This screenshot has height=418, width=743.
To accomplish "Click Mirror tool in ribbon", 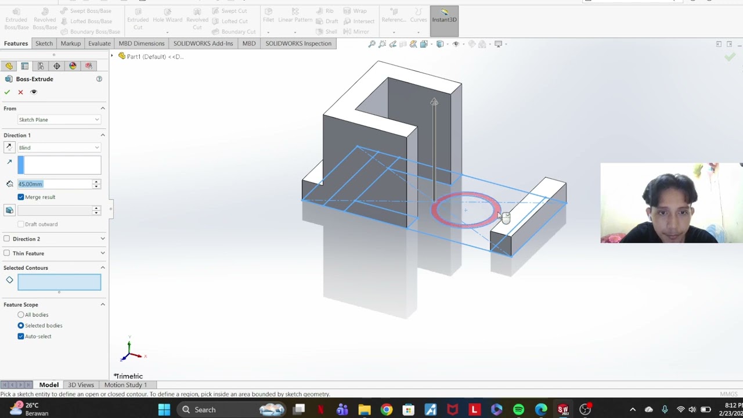I will (356, 31).
